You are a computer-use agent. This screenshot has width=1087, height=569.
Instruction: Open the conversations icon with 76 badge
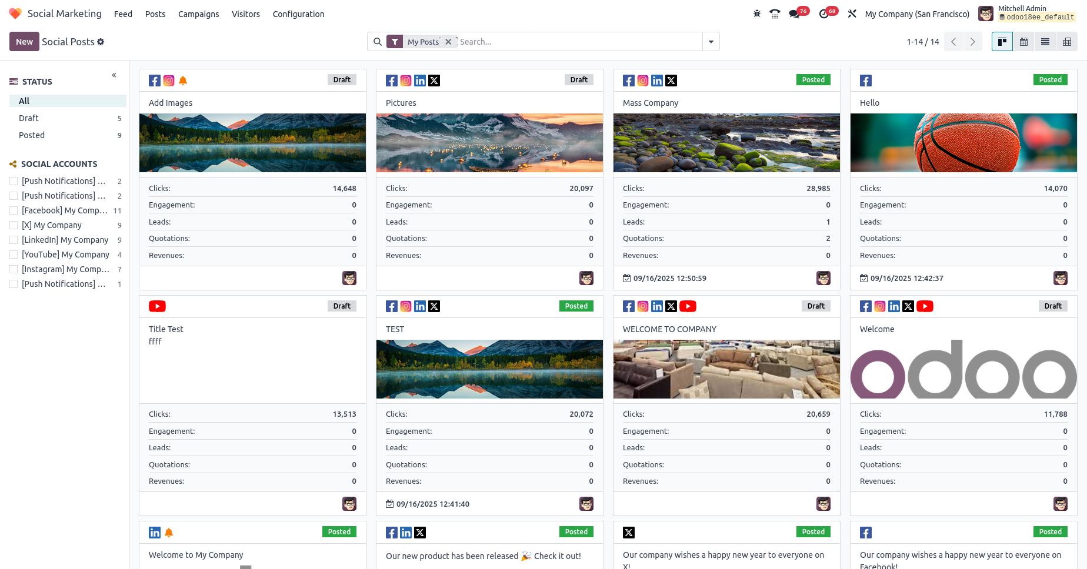[x=794, y=14]
